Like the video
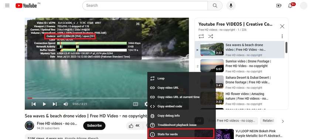Image resolution: width=314 pixels, height=139 pixels. pyautogui.click(x=134, y=126)
